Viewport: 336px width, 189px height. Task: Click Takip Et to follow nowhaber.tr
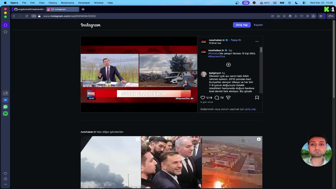coord(236,40)
